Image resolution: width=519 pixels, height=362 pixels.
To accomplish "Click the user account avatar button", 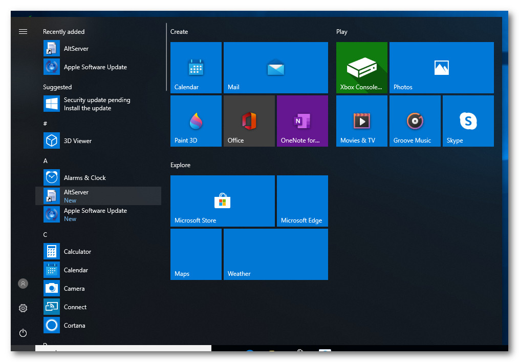I will click(23, 284).
